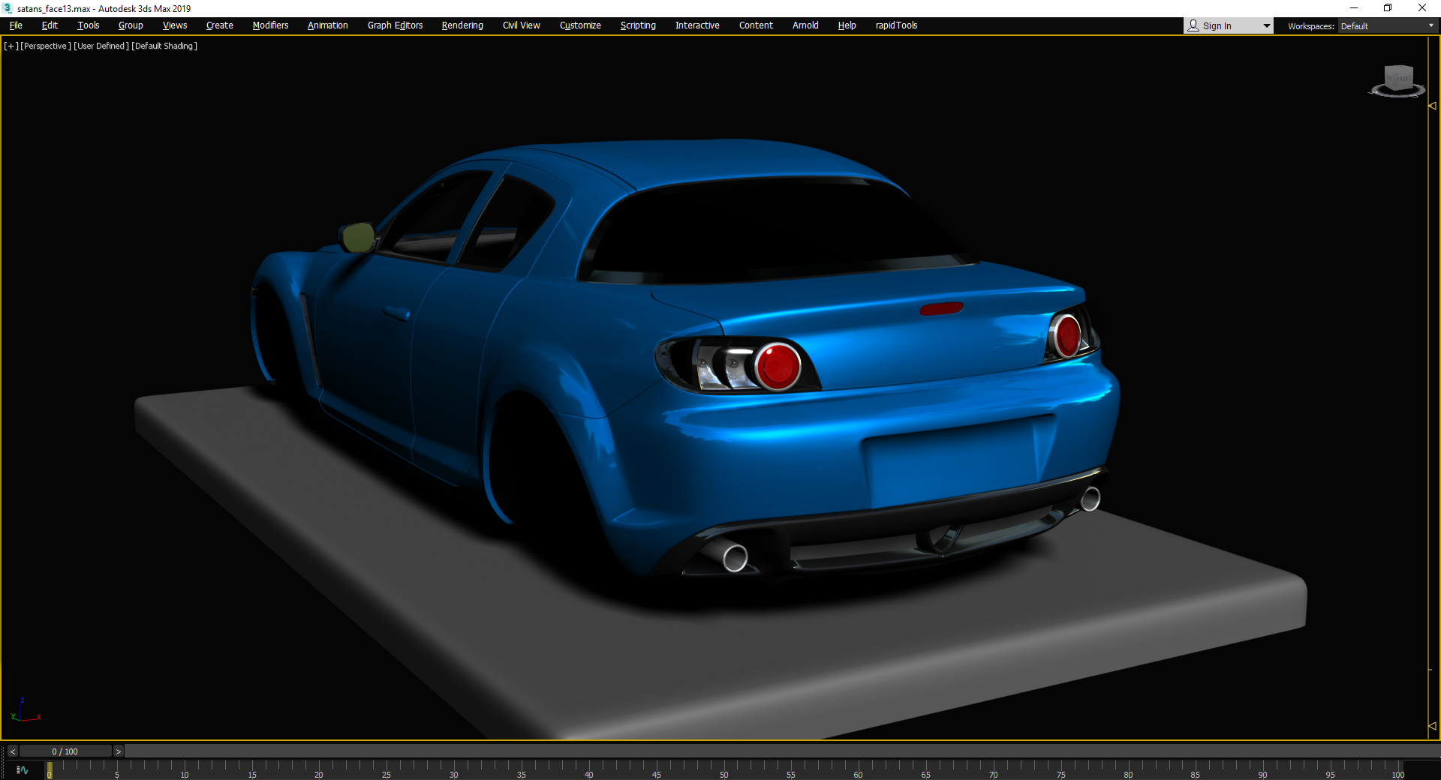The width and height of the screenshot is (1441, 780).
Task: Open the Customize menu
Action: (580, 25)
